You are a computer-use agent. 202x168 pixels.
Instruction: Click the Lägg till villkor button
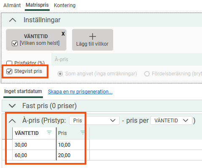93,40
